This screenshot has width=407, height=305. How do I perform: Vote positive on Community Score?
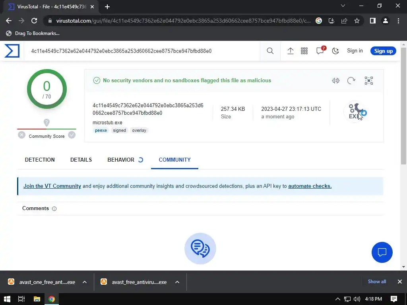[x=72, y=135]
